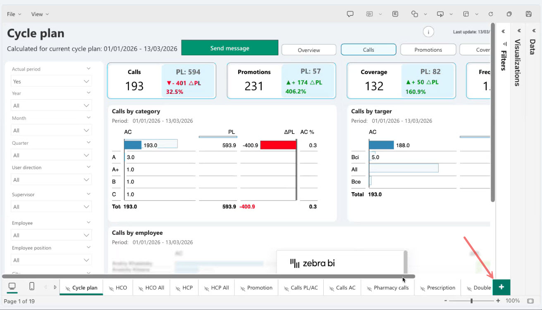Screen dimensions: 542x310
Task: Click the info icon near Last update
Action: (x=428, y=32)
